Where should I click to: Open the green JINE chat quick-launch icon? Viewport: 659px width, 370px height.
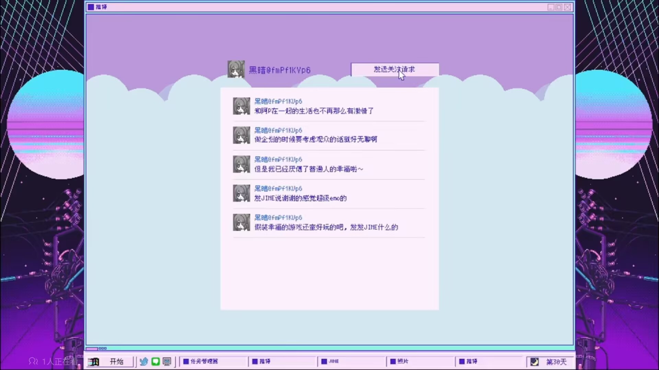tap(155, 361)
